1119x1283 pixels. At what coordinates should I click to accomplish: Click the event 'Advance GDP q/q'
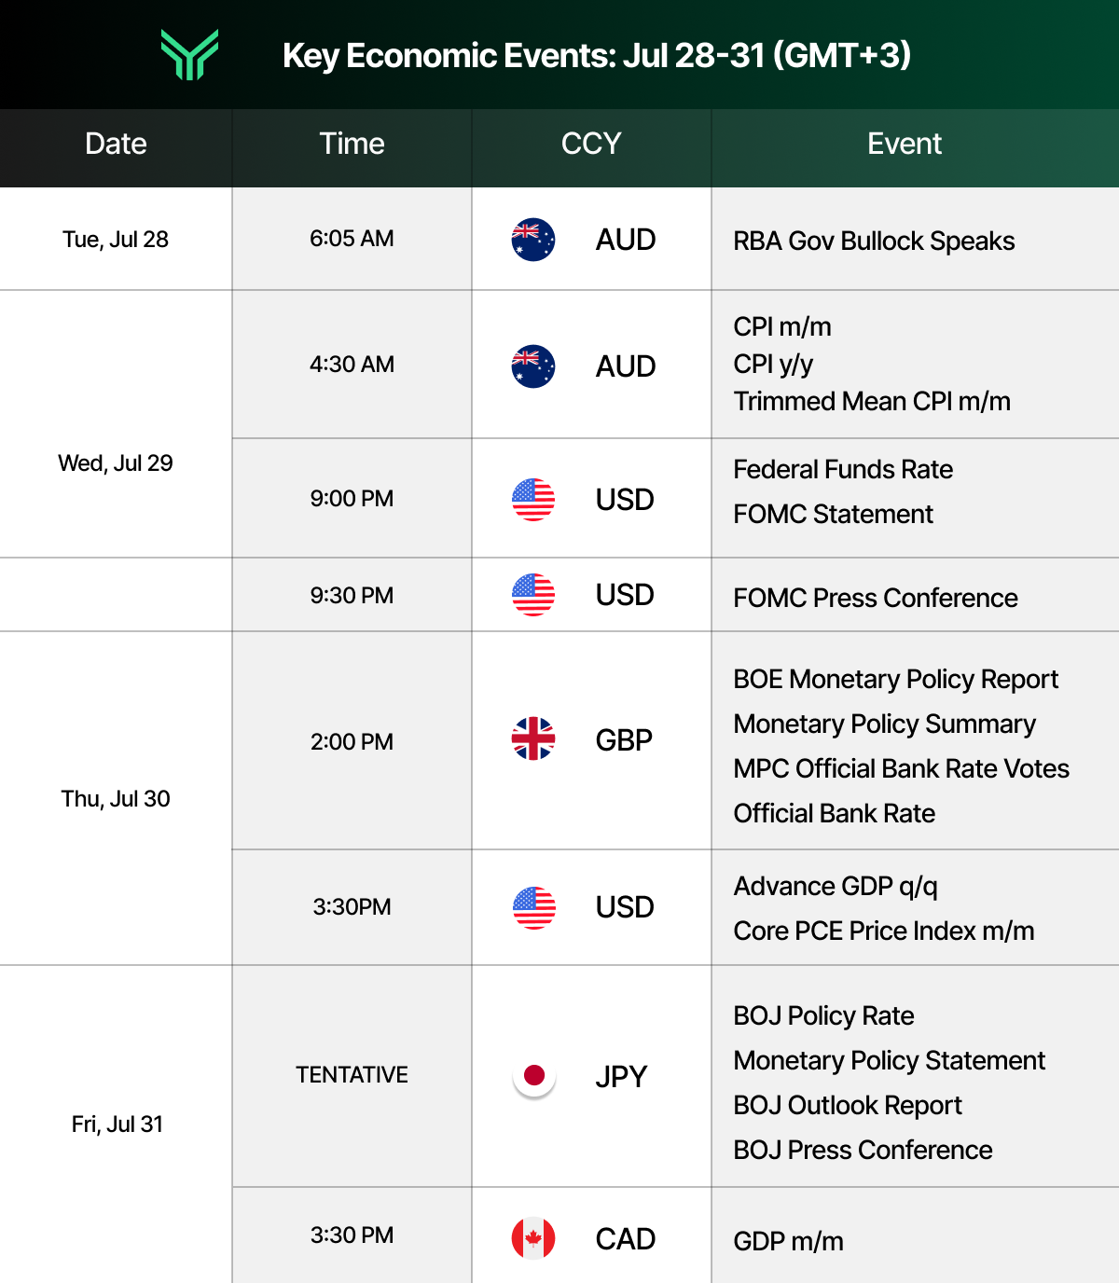tap(836, 887)
